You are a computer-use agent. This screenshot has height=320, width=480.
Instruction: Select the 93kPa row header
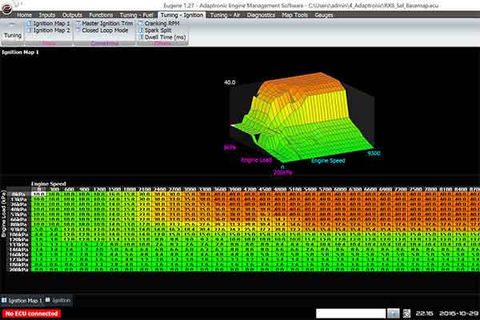point(19,230)
